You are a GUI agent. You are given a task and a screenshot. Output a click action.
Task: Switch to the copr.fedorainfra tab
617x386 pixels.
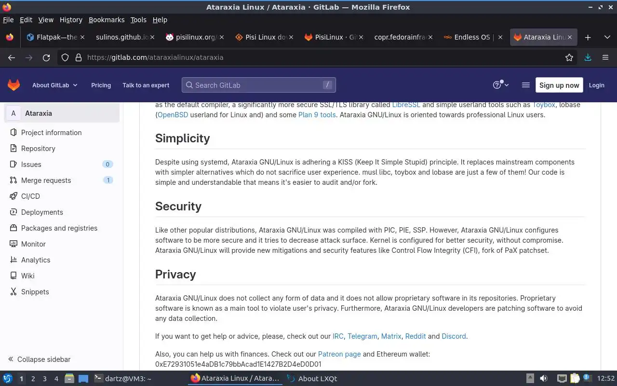pos(402,37)
